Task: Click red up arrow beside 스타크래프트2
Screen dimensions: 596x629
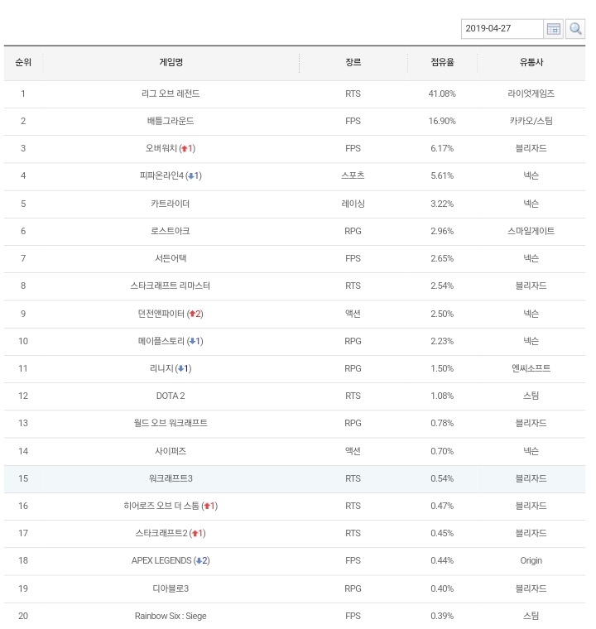Action: coord(195,534)
